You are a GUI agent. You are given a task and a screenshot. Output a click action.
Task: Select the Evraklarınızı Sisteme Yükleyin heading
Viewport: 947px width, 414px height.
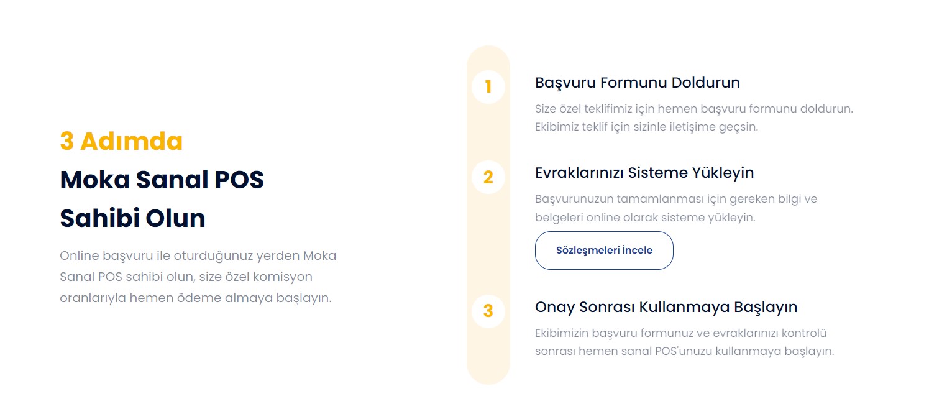click(x=644, y=173)
